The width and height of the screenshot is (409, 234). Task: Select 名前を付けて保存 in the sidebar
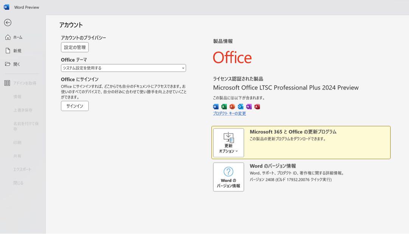tap(26, 126)
